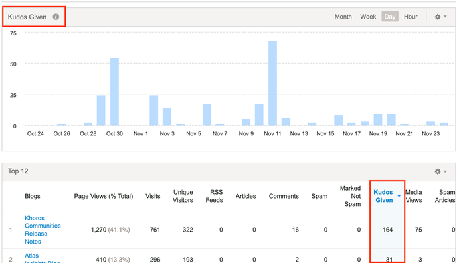The height and width of the screenshot is (263, 457).
Task: Switch chart granularity to Week
Action: 368,17
